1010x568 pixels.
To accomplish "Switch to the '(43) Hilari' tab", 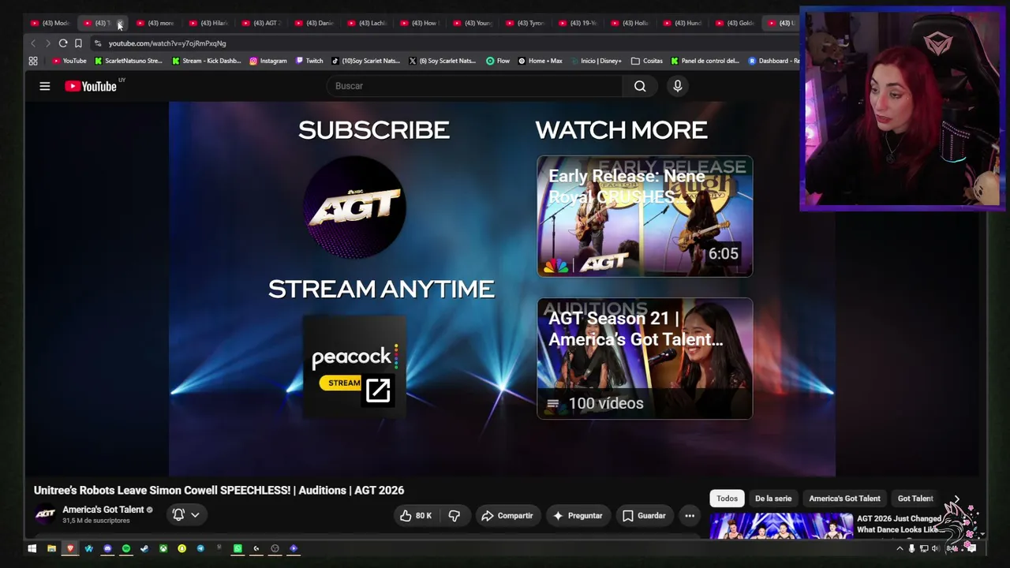I will point(209,23).
